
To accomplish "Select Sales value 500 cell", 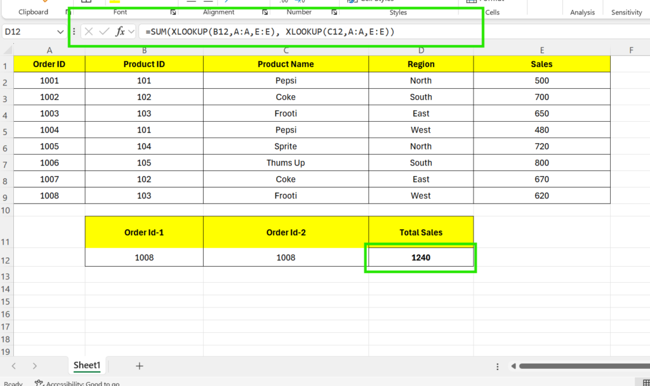I will pyautogui.click(x=542, y=80).
